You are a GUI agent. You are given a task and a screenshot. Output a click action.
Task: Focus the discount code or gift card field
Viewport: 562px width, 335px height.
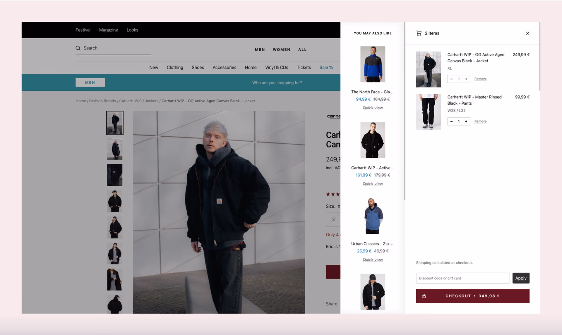click(462, 278)
